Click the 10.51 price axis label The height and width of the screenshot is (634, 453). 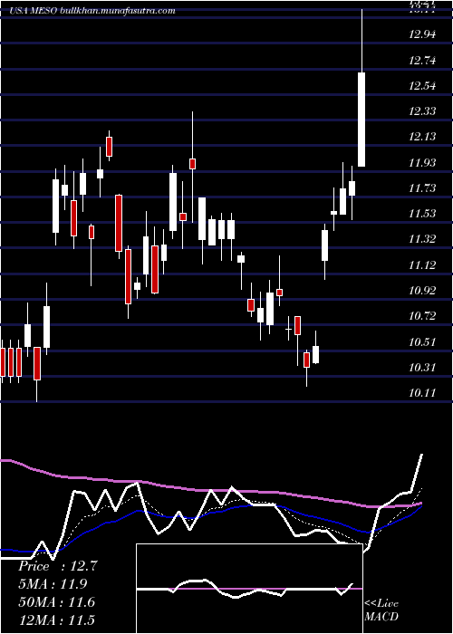[x=422, y=342]
